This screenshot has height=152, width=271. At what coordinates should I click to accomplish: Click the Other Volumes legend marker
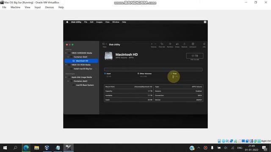coord(138,73)
